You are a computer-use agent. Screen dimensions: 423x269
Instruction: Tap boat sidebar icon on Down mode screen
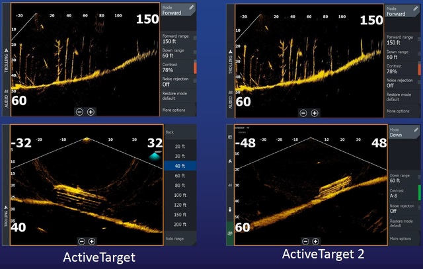coord(230,209)
